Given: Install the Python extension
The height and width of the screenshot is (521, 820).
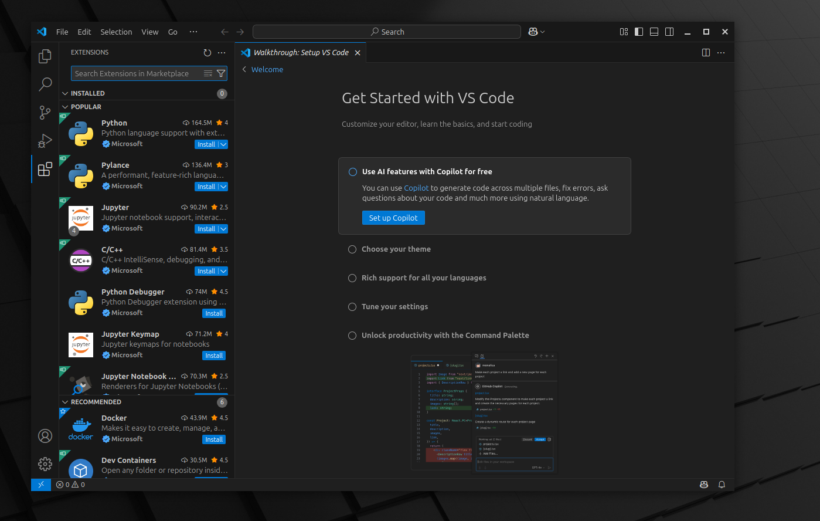Looking at the screenshot, I should (x=206, y=144).
